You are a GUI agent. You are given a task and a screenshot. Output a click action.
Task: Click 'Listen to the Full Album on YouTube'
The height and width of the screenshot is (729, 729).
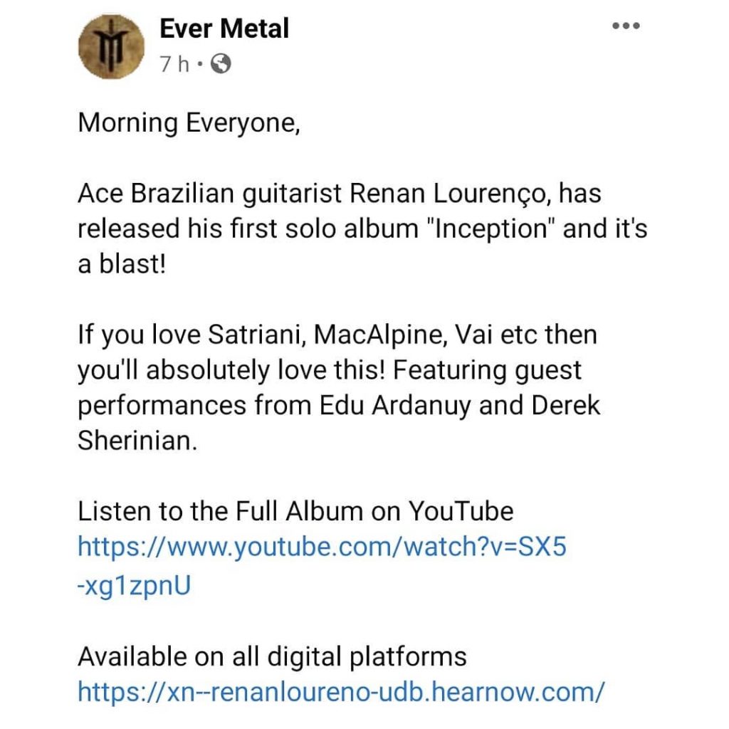(295, 511)
